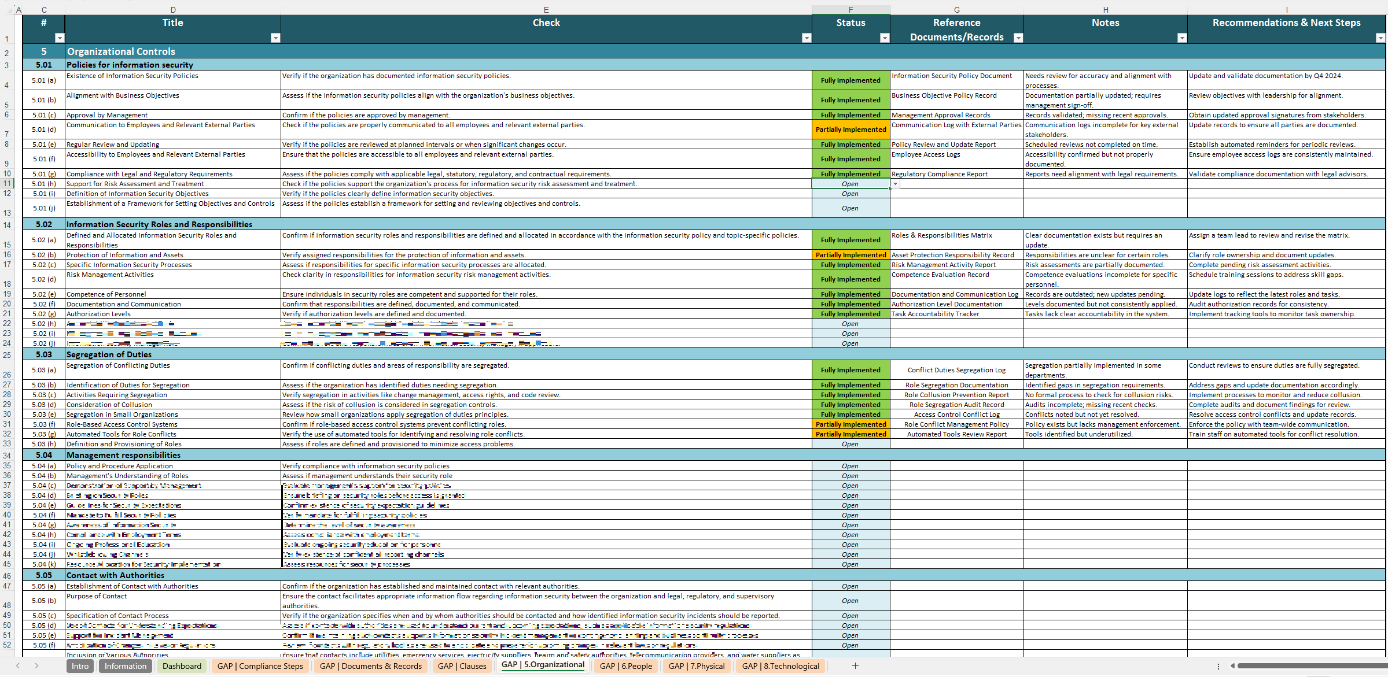This screenshot has width=1388, height=677.
Task: Switch to the Dashboard sheet tab
Action: coord(182,666)
